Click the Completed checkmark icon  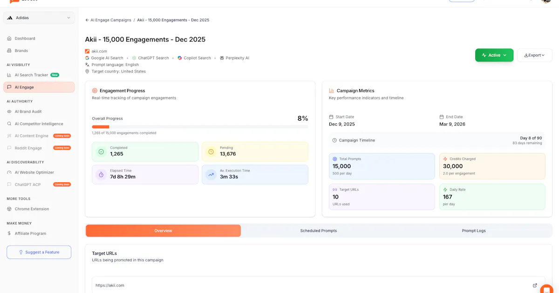click(x=101, y=152)
